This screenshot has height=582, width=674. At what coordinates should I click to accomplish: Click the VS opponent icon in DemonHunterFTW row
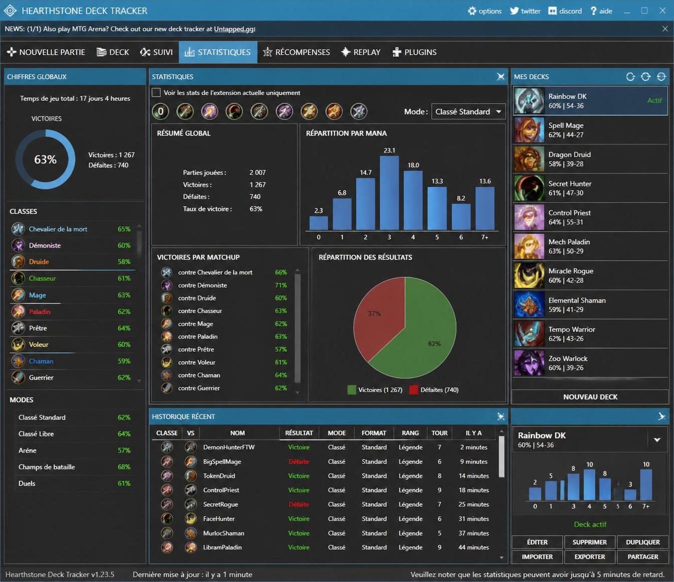[191, 447]
